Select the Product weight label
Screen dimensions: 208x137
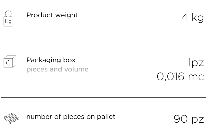pos(52,15)
